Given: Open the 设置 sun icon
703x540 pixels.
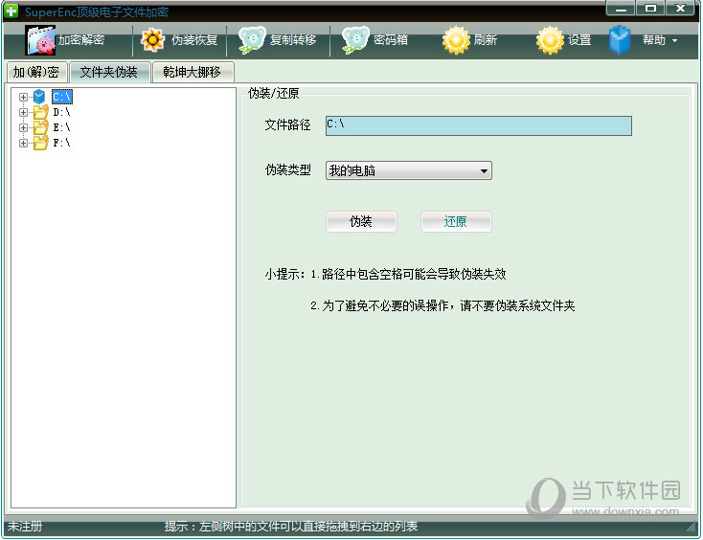Looking at the screenshot, I should (x=550, y=40).
